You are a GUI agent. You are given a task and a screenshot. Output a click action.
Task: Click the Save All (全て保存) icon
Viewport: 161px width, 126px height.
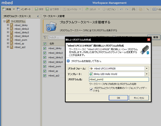pos(47,9)
